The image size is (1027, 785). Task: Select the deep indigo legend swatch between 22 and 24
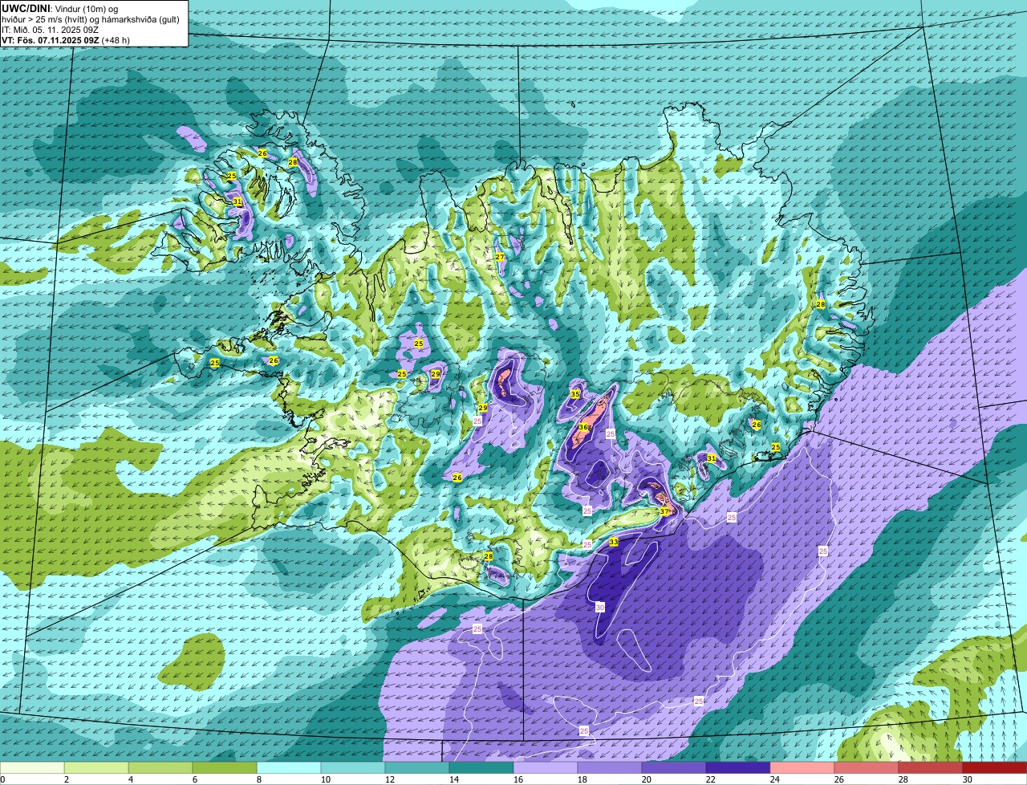(738, 767)
